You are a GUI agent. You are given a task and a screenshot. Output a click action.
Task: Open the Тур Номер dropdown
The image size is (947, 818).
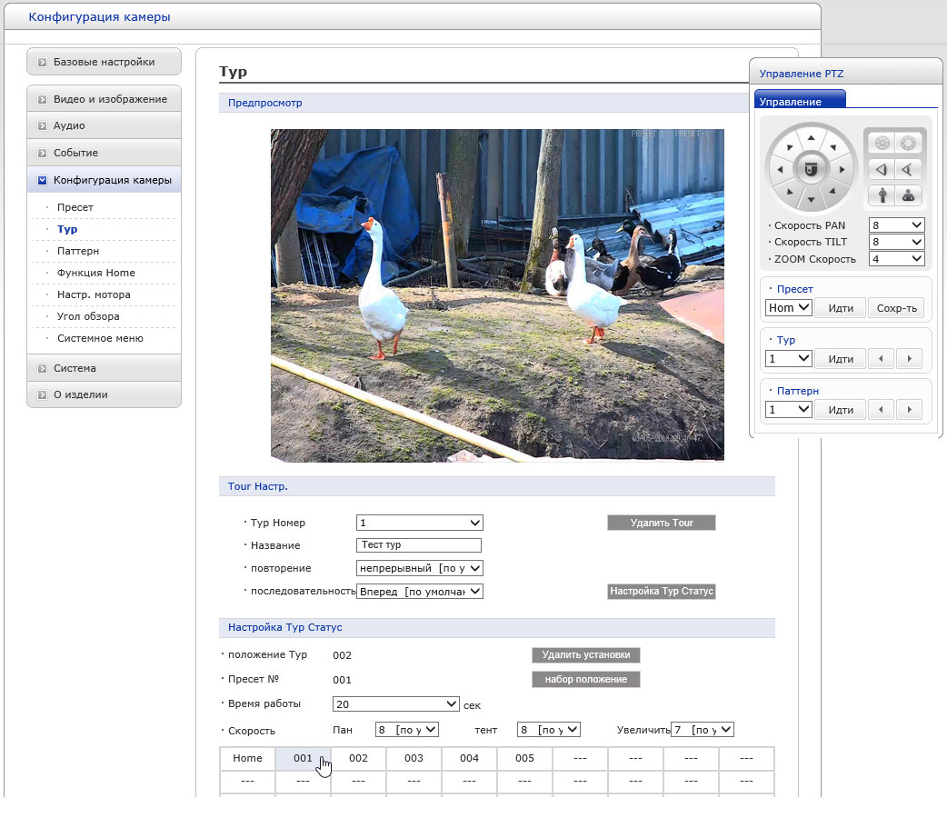coord(419,523)
